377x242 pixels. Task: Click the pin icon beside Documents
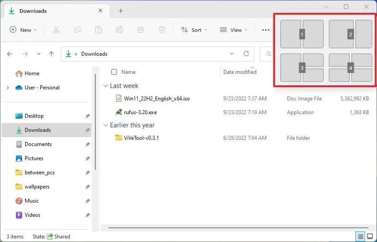88,144
